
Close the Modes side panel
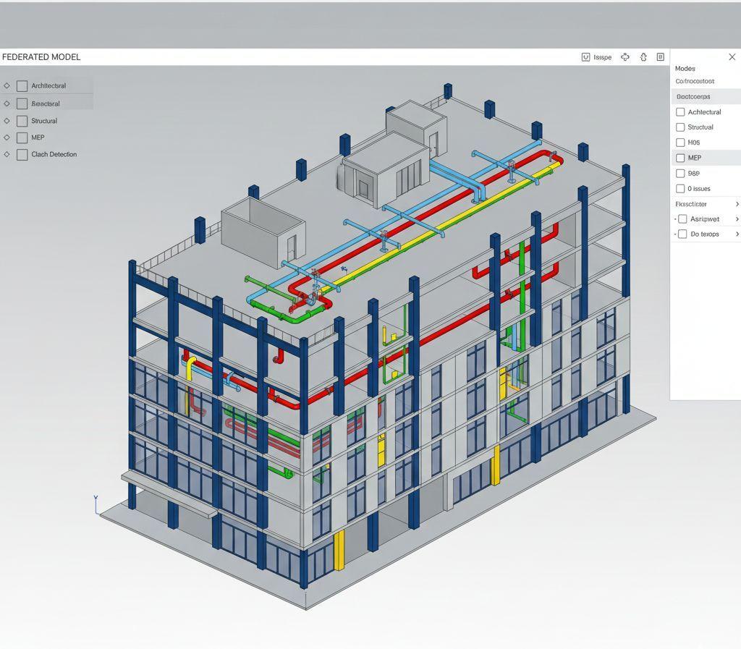point(732,57)
